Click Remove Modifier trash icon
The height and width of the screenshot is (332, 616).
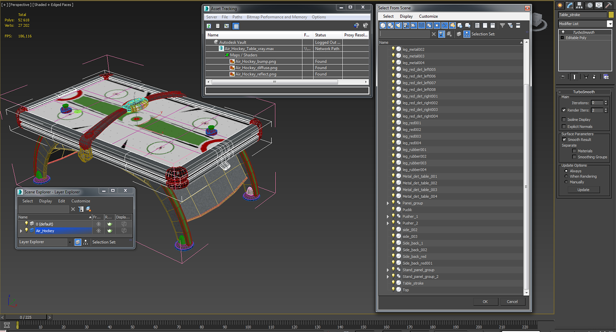point(594,77)
